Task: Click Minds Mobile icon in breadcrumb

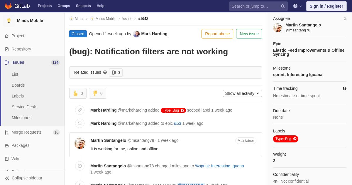Action: tap(92, 19)
